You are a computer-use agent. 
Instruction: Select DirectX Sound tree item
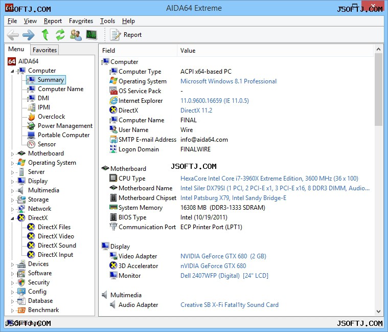point(57,246)
